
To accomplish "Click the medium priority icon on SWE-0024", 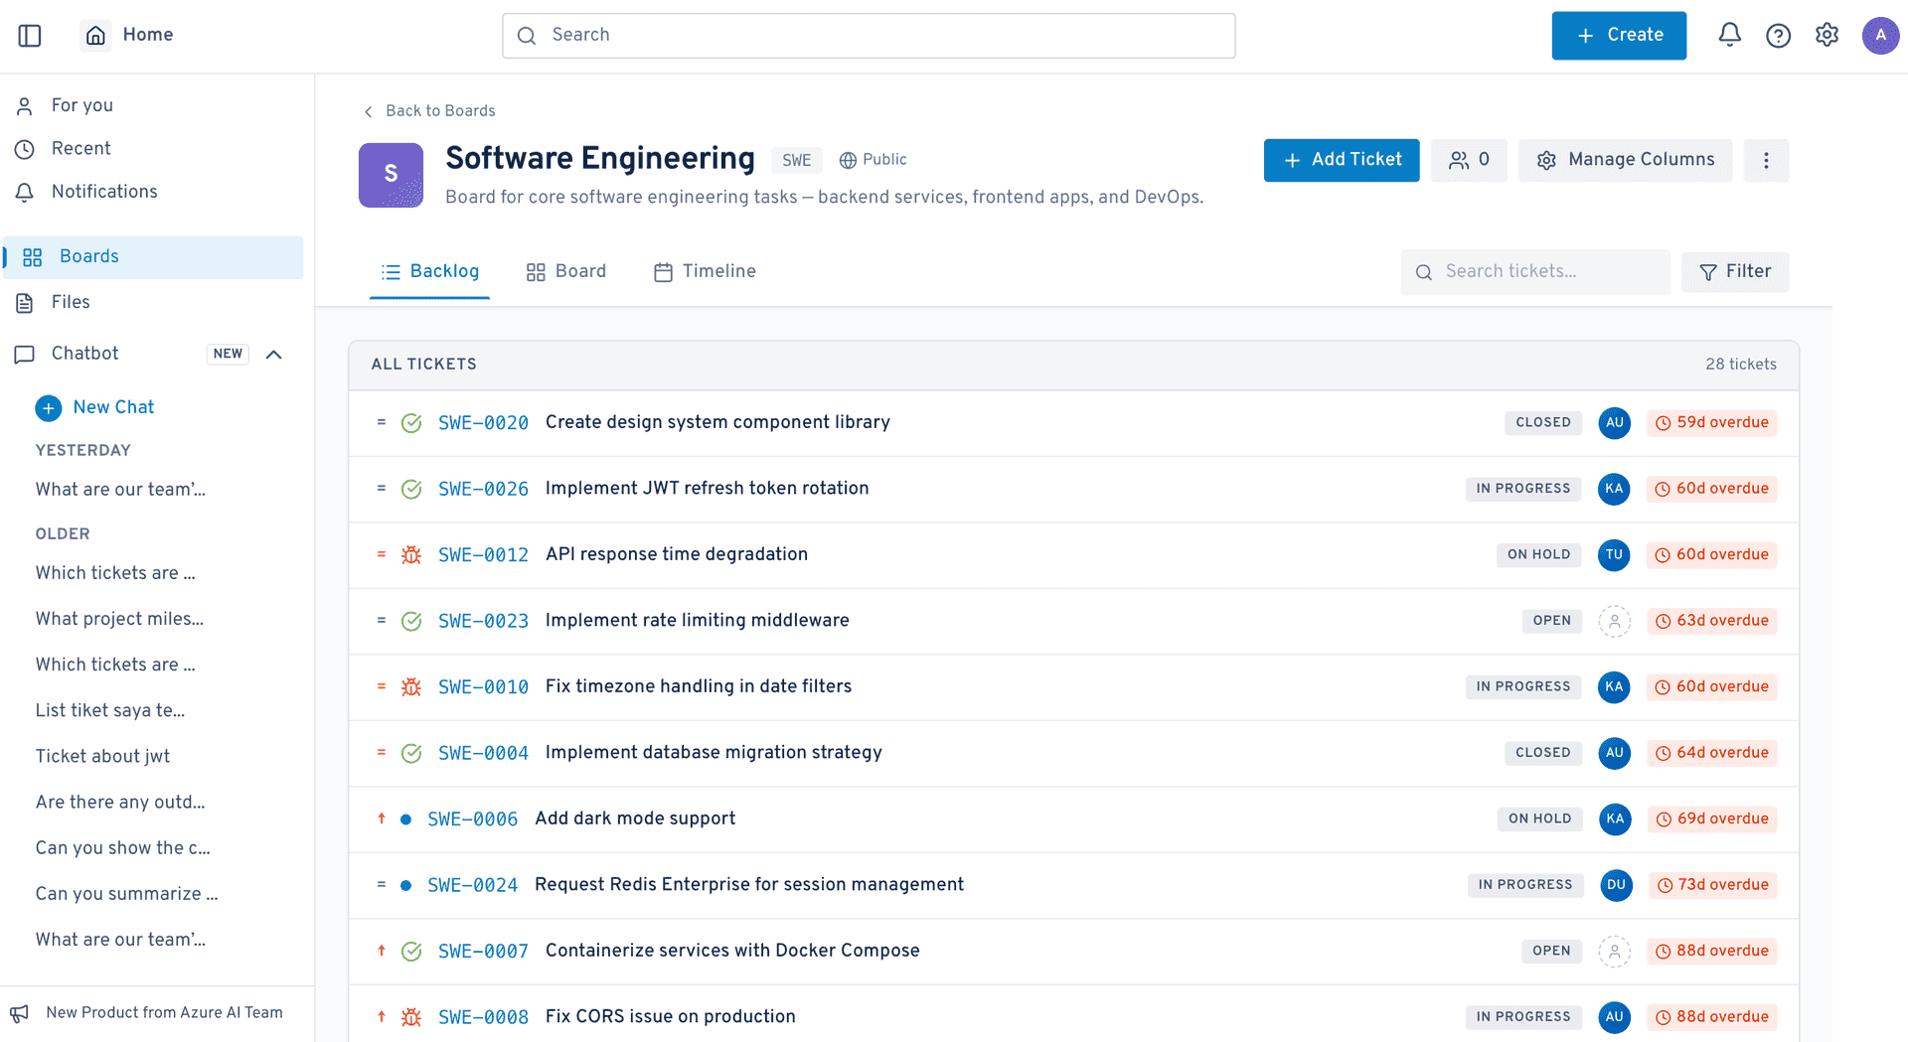I will tap(381, 884).
